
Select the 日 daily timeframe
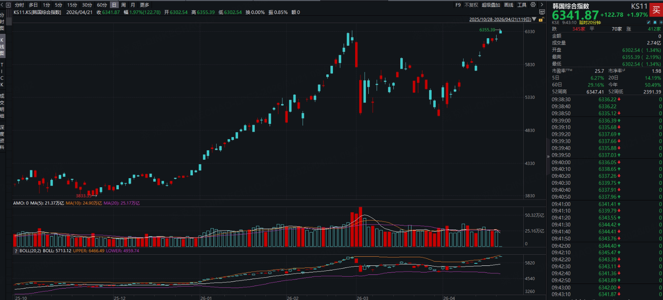(114, 5)
